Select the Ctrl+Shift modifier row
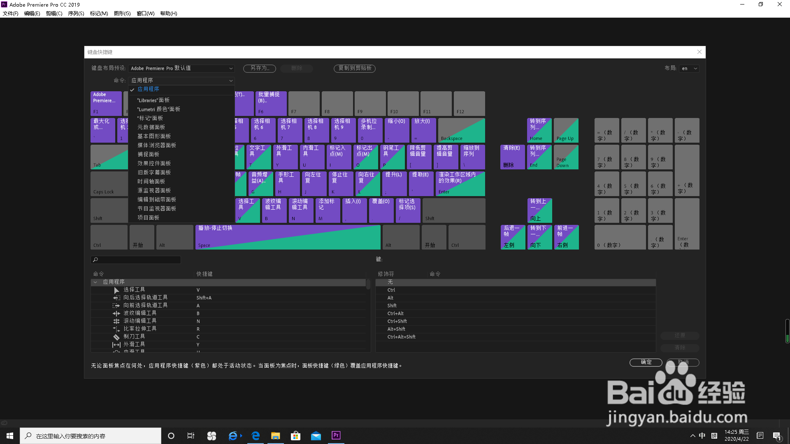The image size is (790, 444). (397, 321)
